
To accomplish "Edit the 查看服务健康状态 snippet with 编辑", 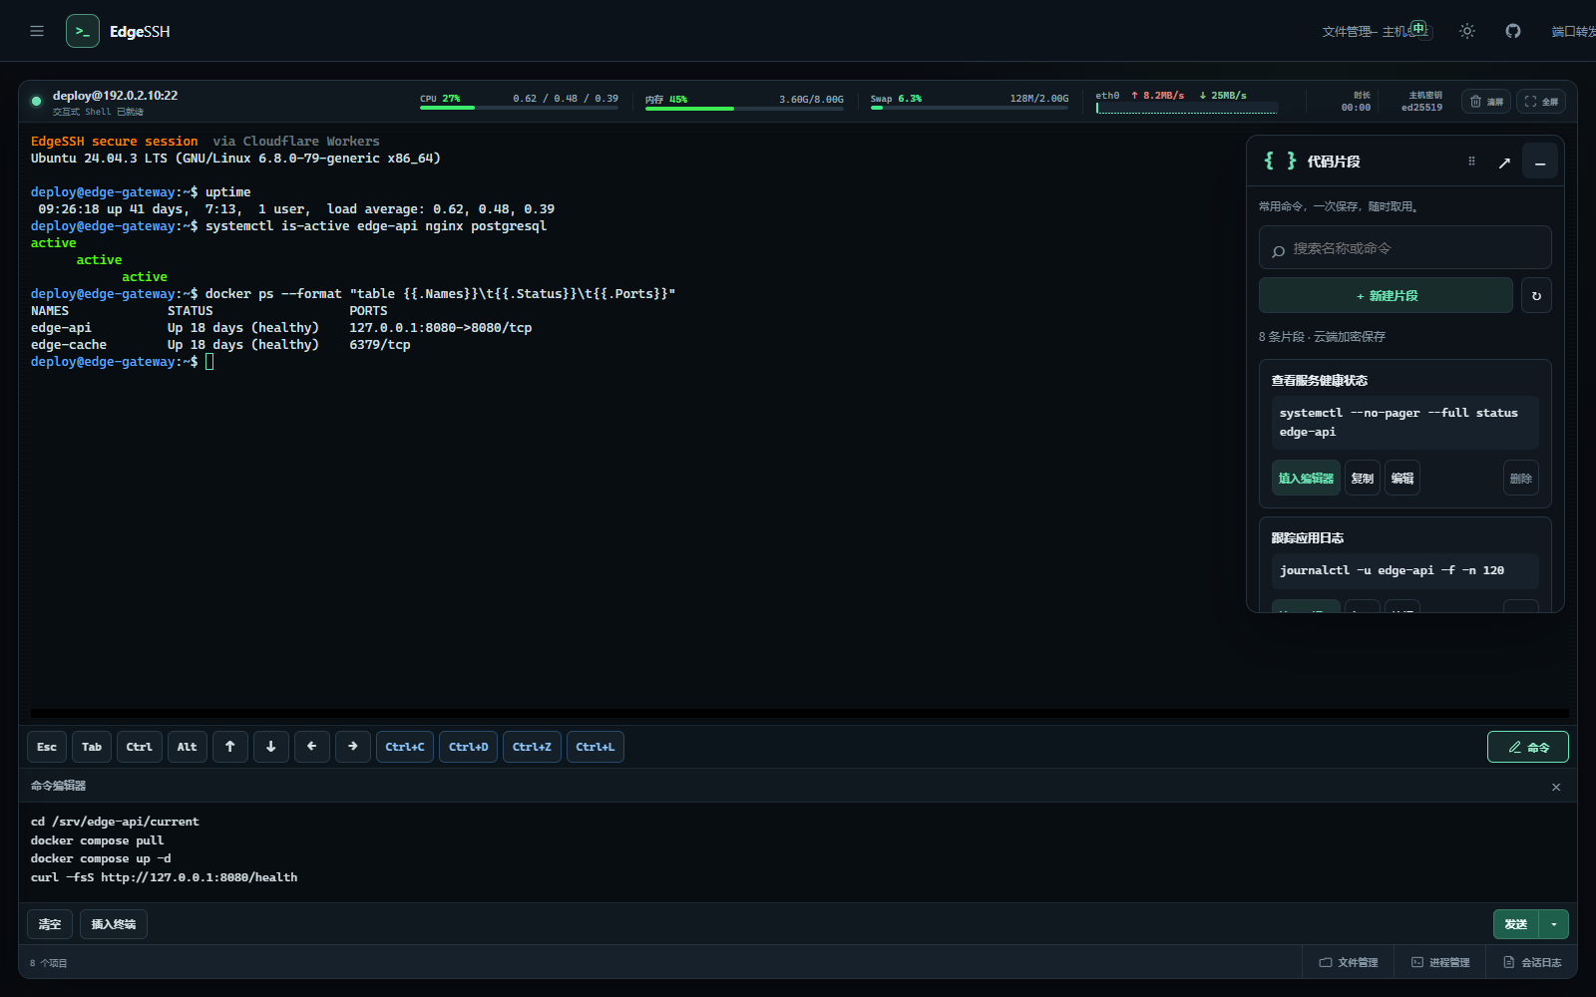I will (1402, 478).
